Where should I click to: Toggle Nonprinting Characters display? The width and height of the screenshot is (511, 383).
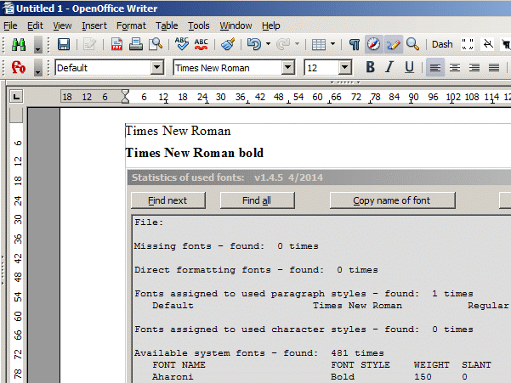tap(354, 44)
